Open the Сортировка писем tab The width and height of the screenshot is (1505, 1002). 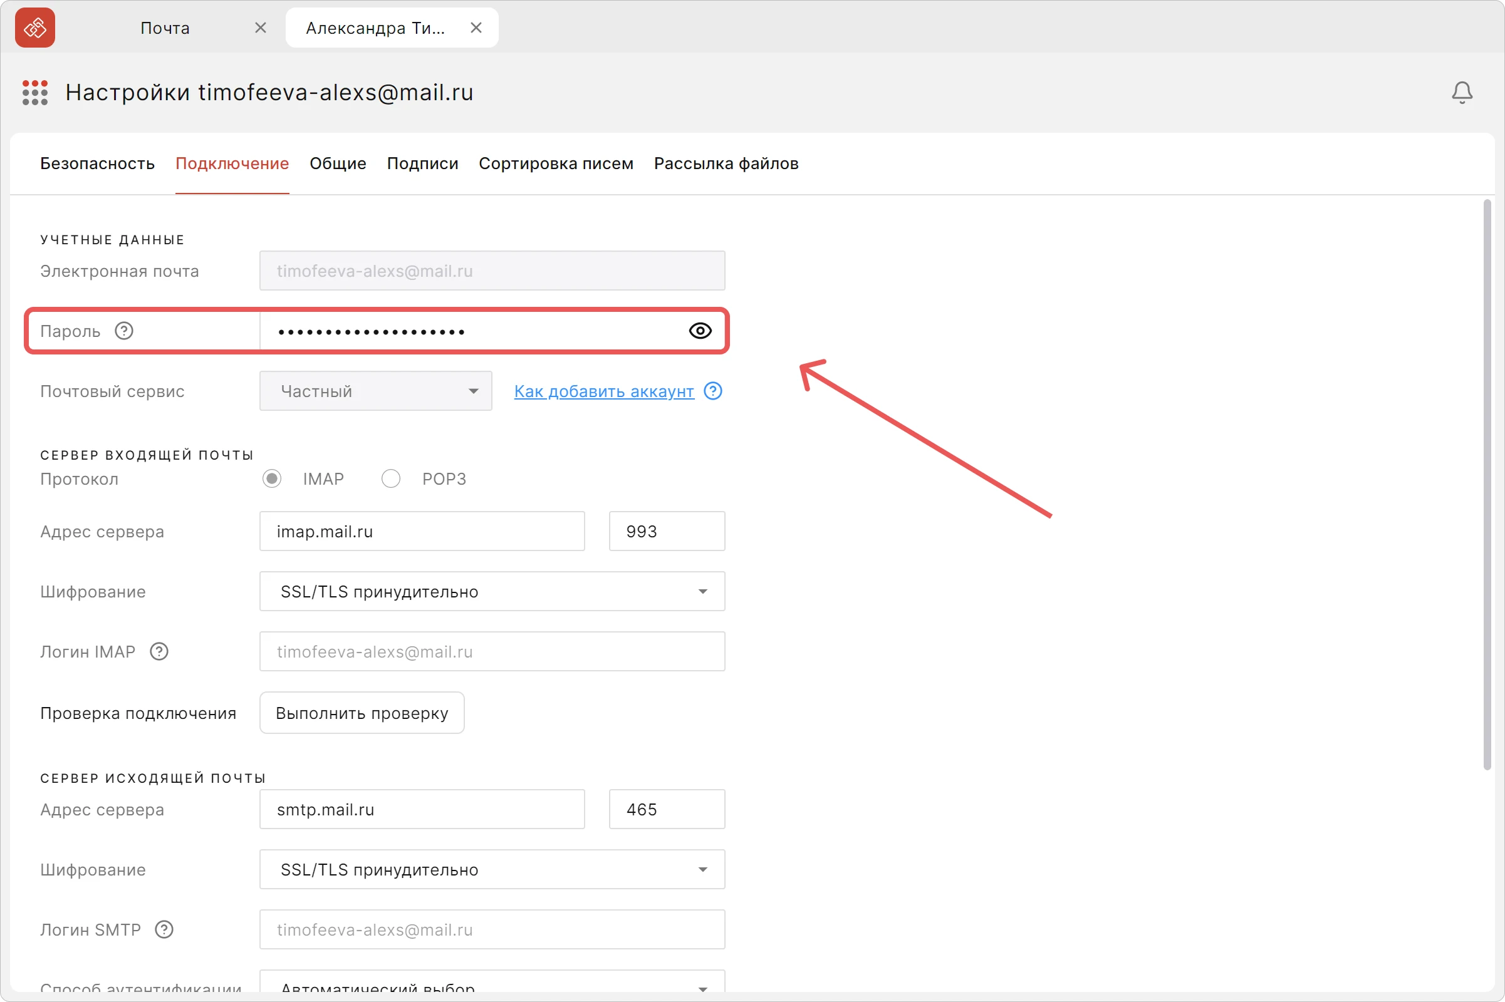pos(556,163)
